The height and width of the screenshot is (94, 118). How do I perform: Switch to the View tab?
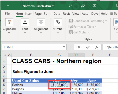(x=76, y=13)
